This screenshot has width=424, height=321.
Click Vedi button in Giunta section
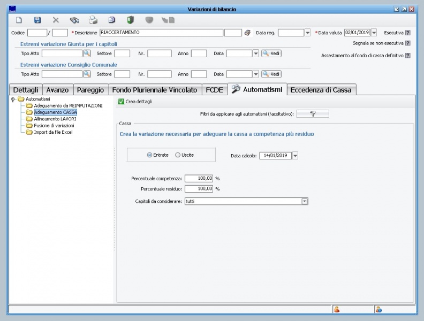tap(271, 53)
